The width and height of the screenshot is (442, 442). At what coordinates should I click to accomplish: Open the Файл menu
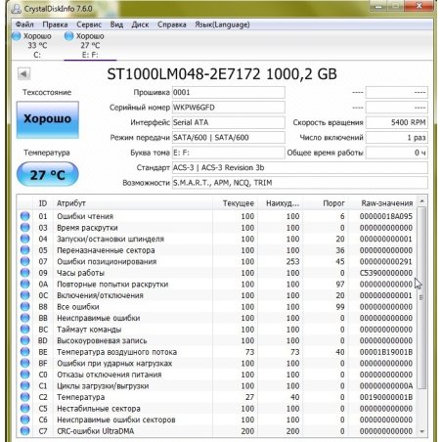point(24,24)
